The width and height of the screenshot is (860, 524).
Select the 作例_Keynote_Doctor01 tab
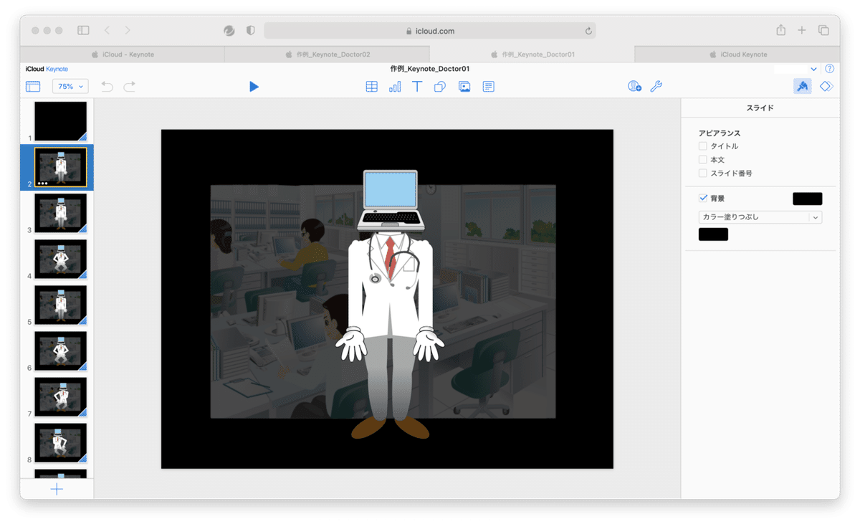tap(532, 54)
